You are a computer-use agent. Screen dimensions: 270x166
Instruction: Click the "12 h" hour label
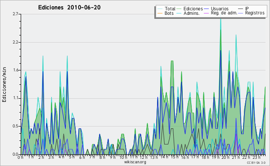pyautogui.click(x=144, y=157)
